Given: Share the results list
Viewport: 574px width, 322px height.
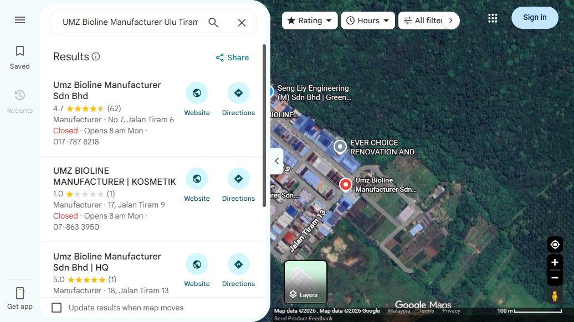Looking at the screenshot, I should [232, 58].
